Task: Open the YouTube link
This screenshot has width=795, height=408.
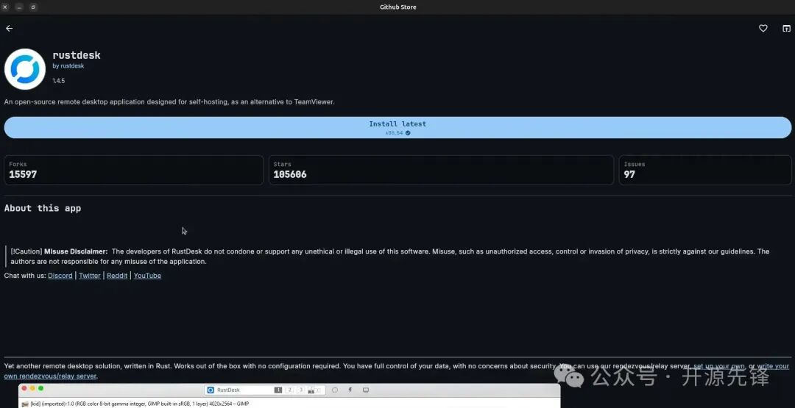Action: [x=147, y=276]
